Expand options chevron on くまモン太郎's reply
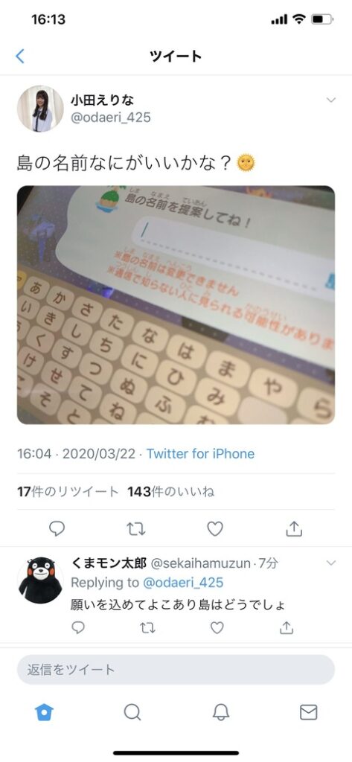Image resolution: width=352 pixels, height=762 pixels. click(x=331, y=563)
